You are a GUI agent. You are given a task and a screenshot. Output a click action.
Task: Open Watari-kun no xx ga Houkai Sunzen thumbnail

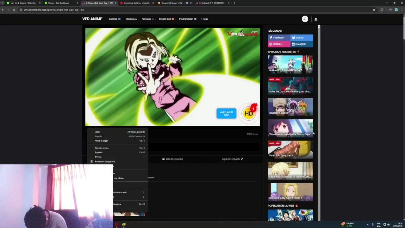coord(290,128)
